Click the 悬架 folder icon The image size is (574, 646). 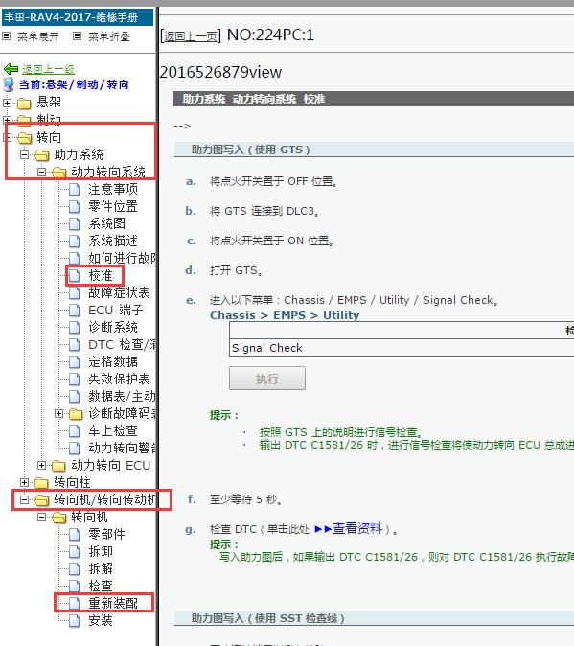(24, 103)
